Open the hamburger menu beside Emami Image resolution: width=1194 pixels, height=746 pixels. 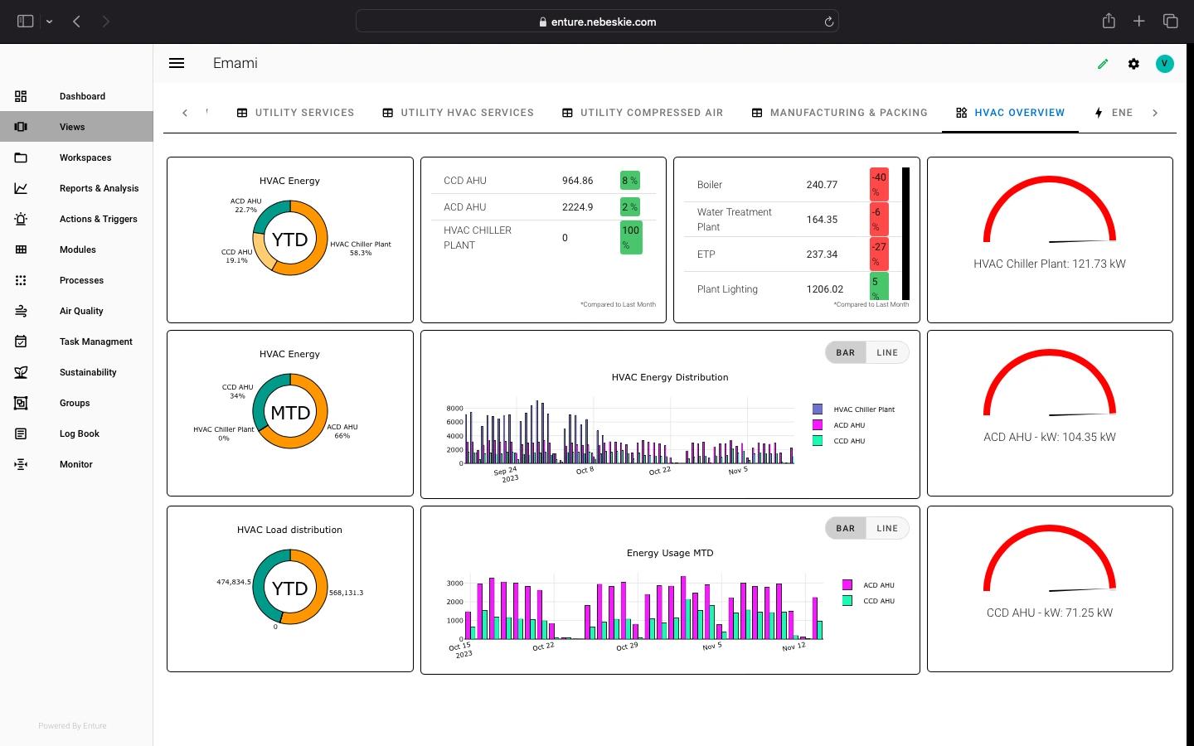click(177, 63)
